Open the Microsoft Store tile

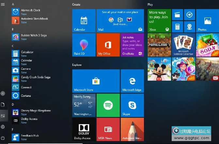96,81
